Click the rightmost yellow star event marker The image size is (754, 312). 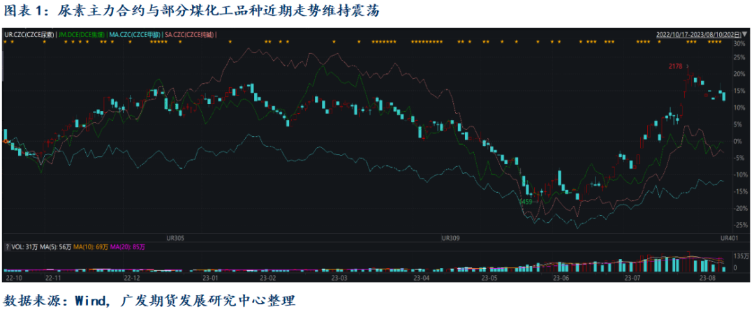720,43
